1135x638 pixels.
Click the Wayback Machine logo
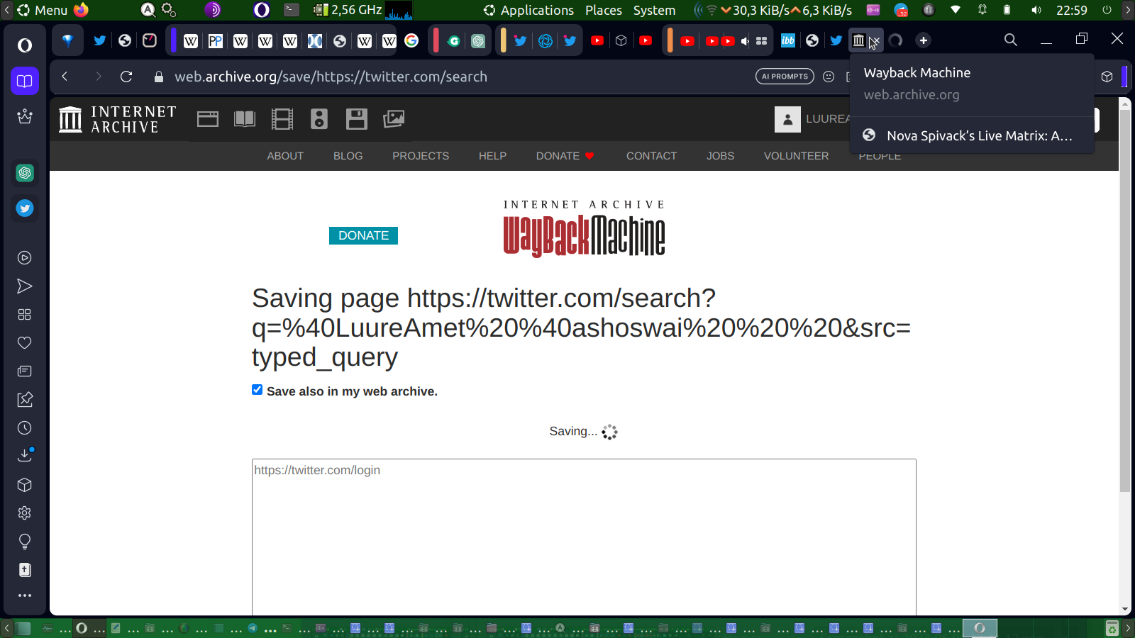tap(584, 229)
